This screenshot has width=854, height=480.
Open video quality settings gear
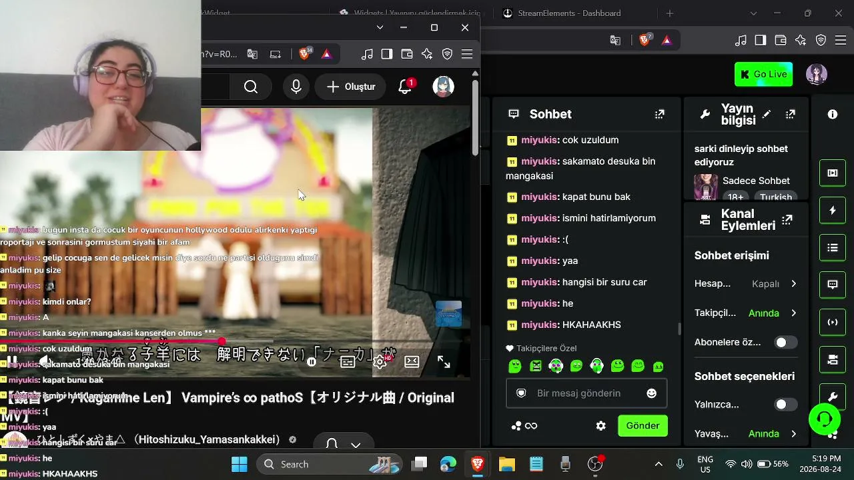[380, 361]
